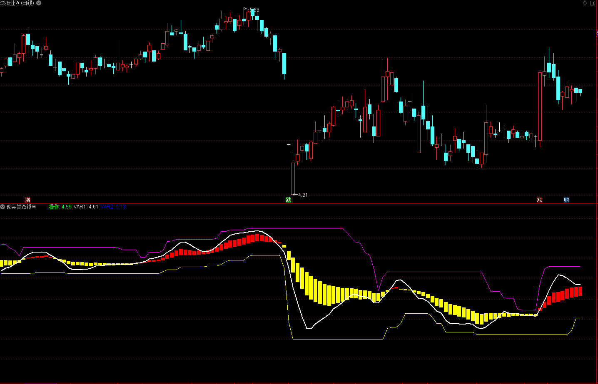
Task: Click the 深振业A (日线) chart title
Action: click(x=17, y=3)
